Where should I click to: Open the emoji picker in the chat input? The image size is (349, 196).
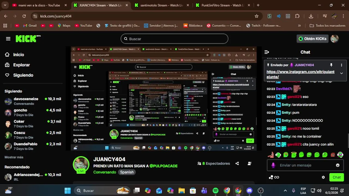(338, 165)
